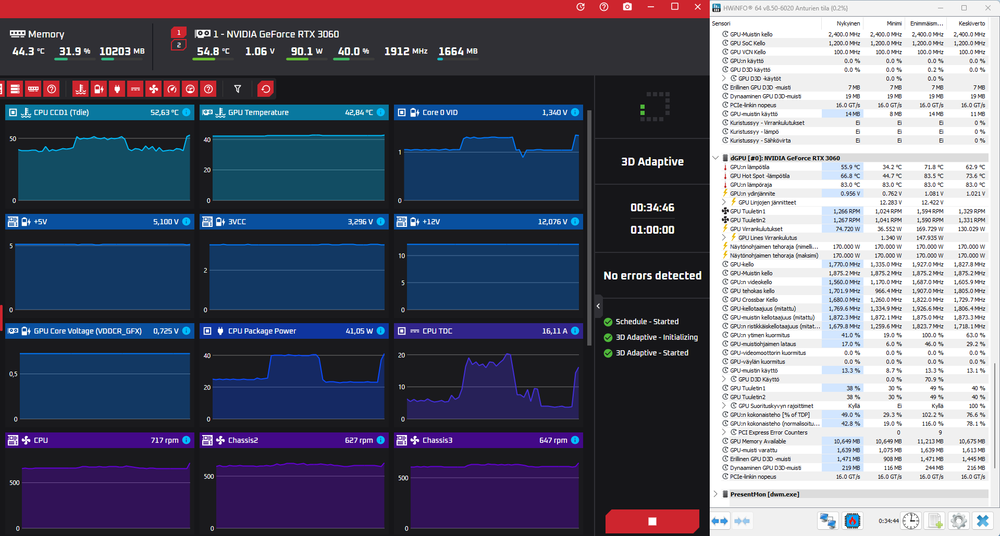Screen dimensions: 1000x536
Task: Toggle the power plug sensor filter
Action: [x=117, y=89]
